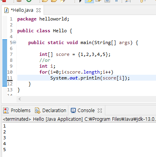Screen dimensions: 156x157
Task: Close the *Hello.java editor tab
Action: (x=39, y=10)
